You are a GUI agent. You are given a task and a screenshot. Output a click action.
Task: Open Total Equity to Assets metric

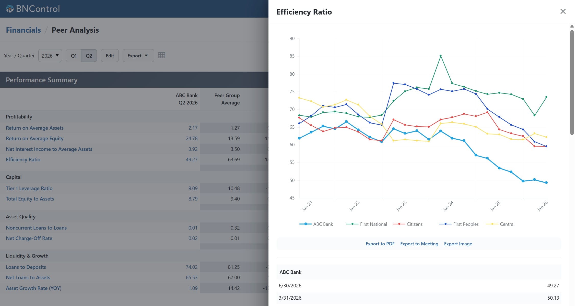coord(30,199)
